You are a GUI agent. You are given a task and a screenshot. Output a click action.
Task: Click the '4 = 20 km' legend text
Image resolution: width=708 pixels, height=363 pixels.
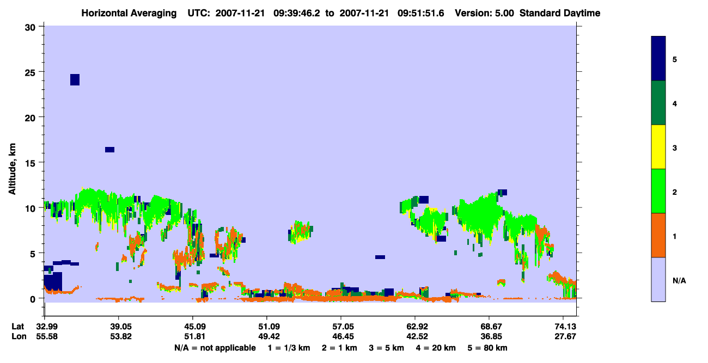tap(436, 348)
